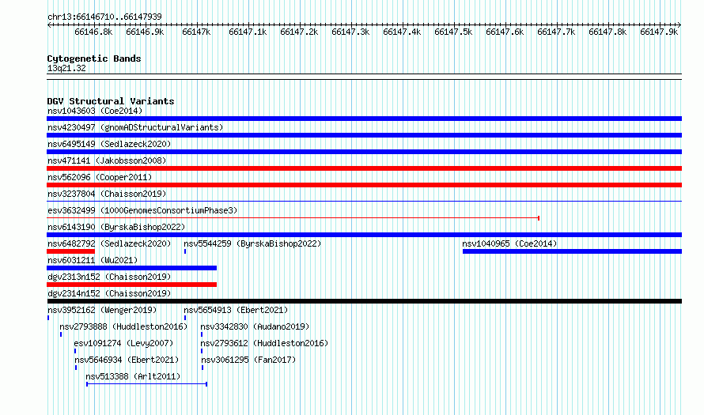Click the blue line under nsv513388
Screen dimensions: 704x415
[146, 384]
